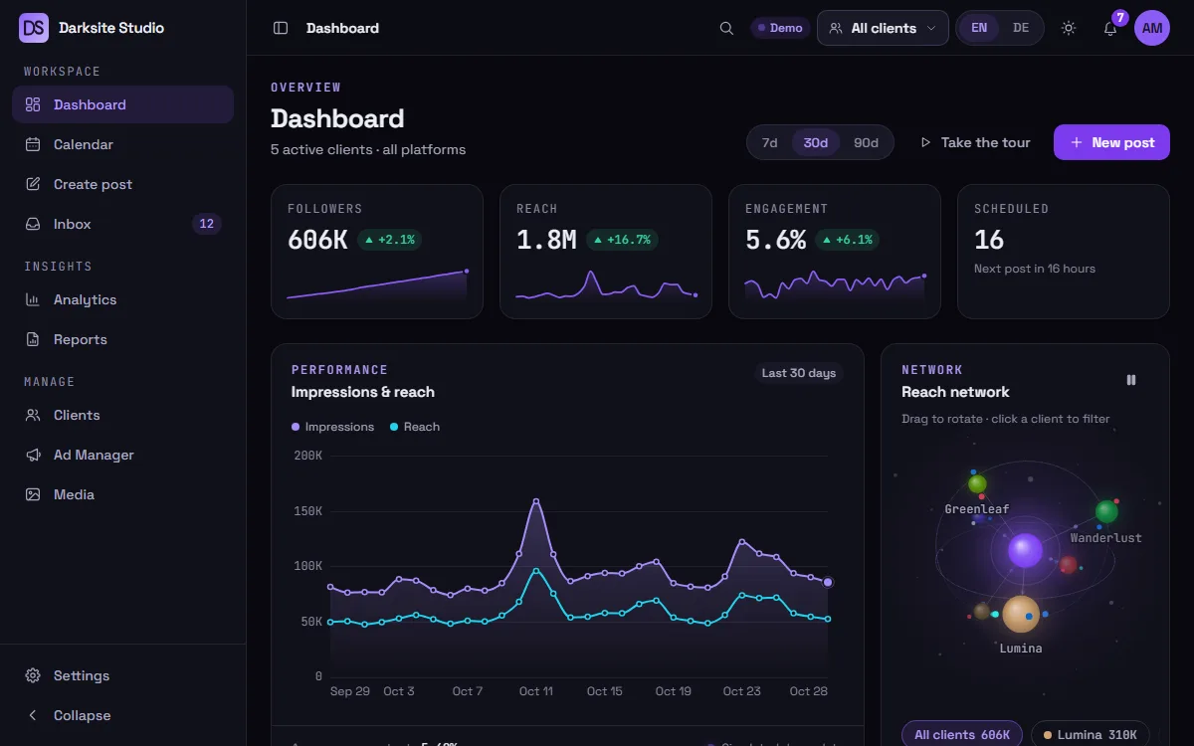Toggle the Impressions legend series

point(332,427)
